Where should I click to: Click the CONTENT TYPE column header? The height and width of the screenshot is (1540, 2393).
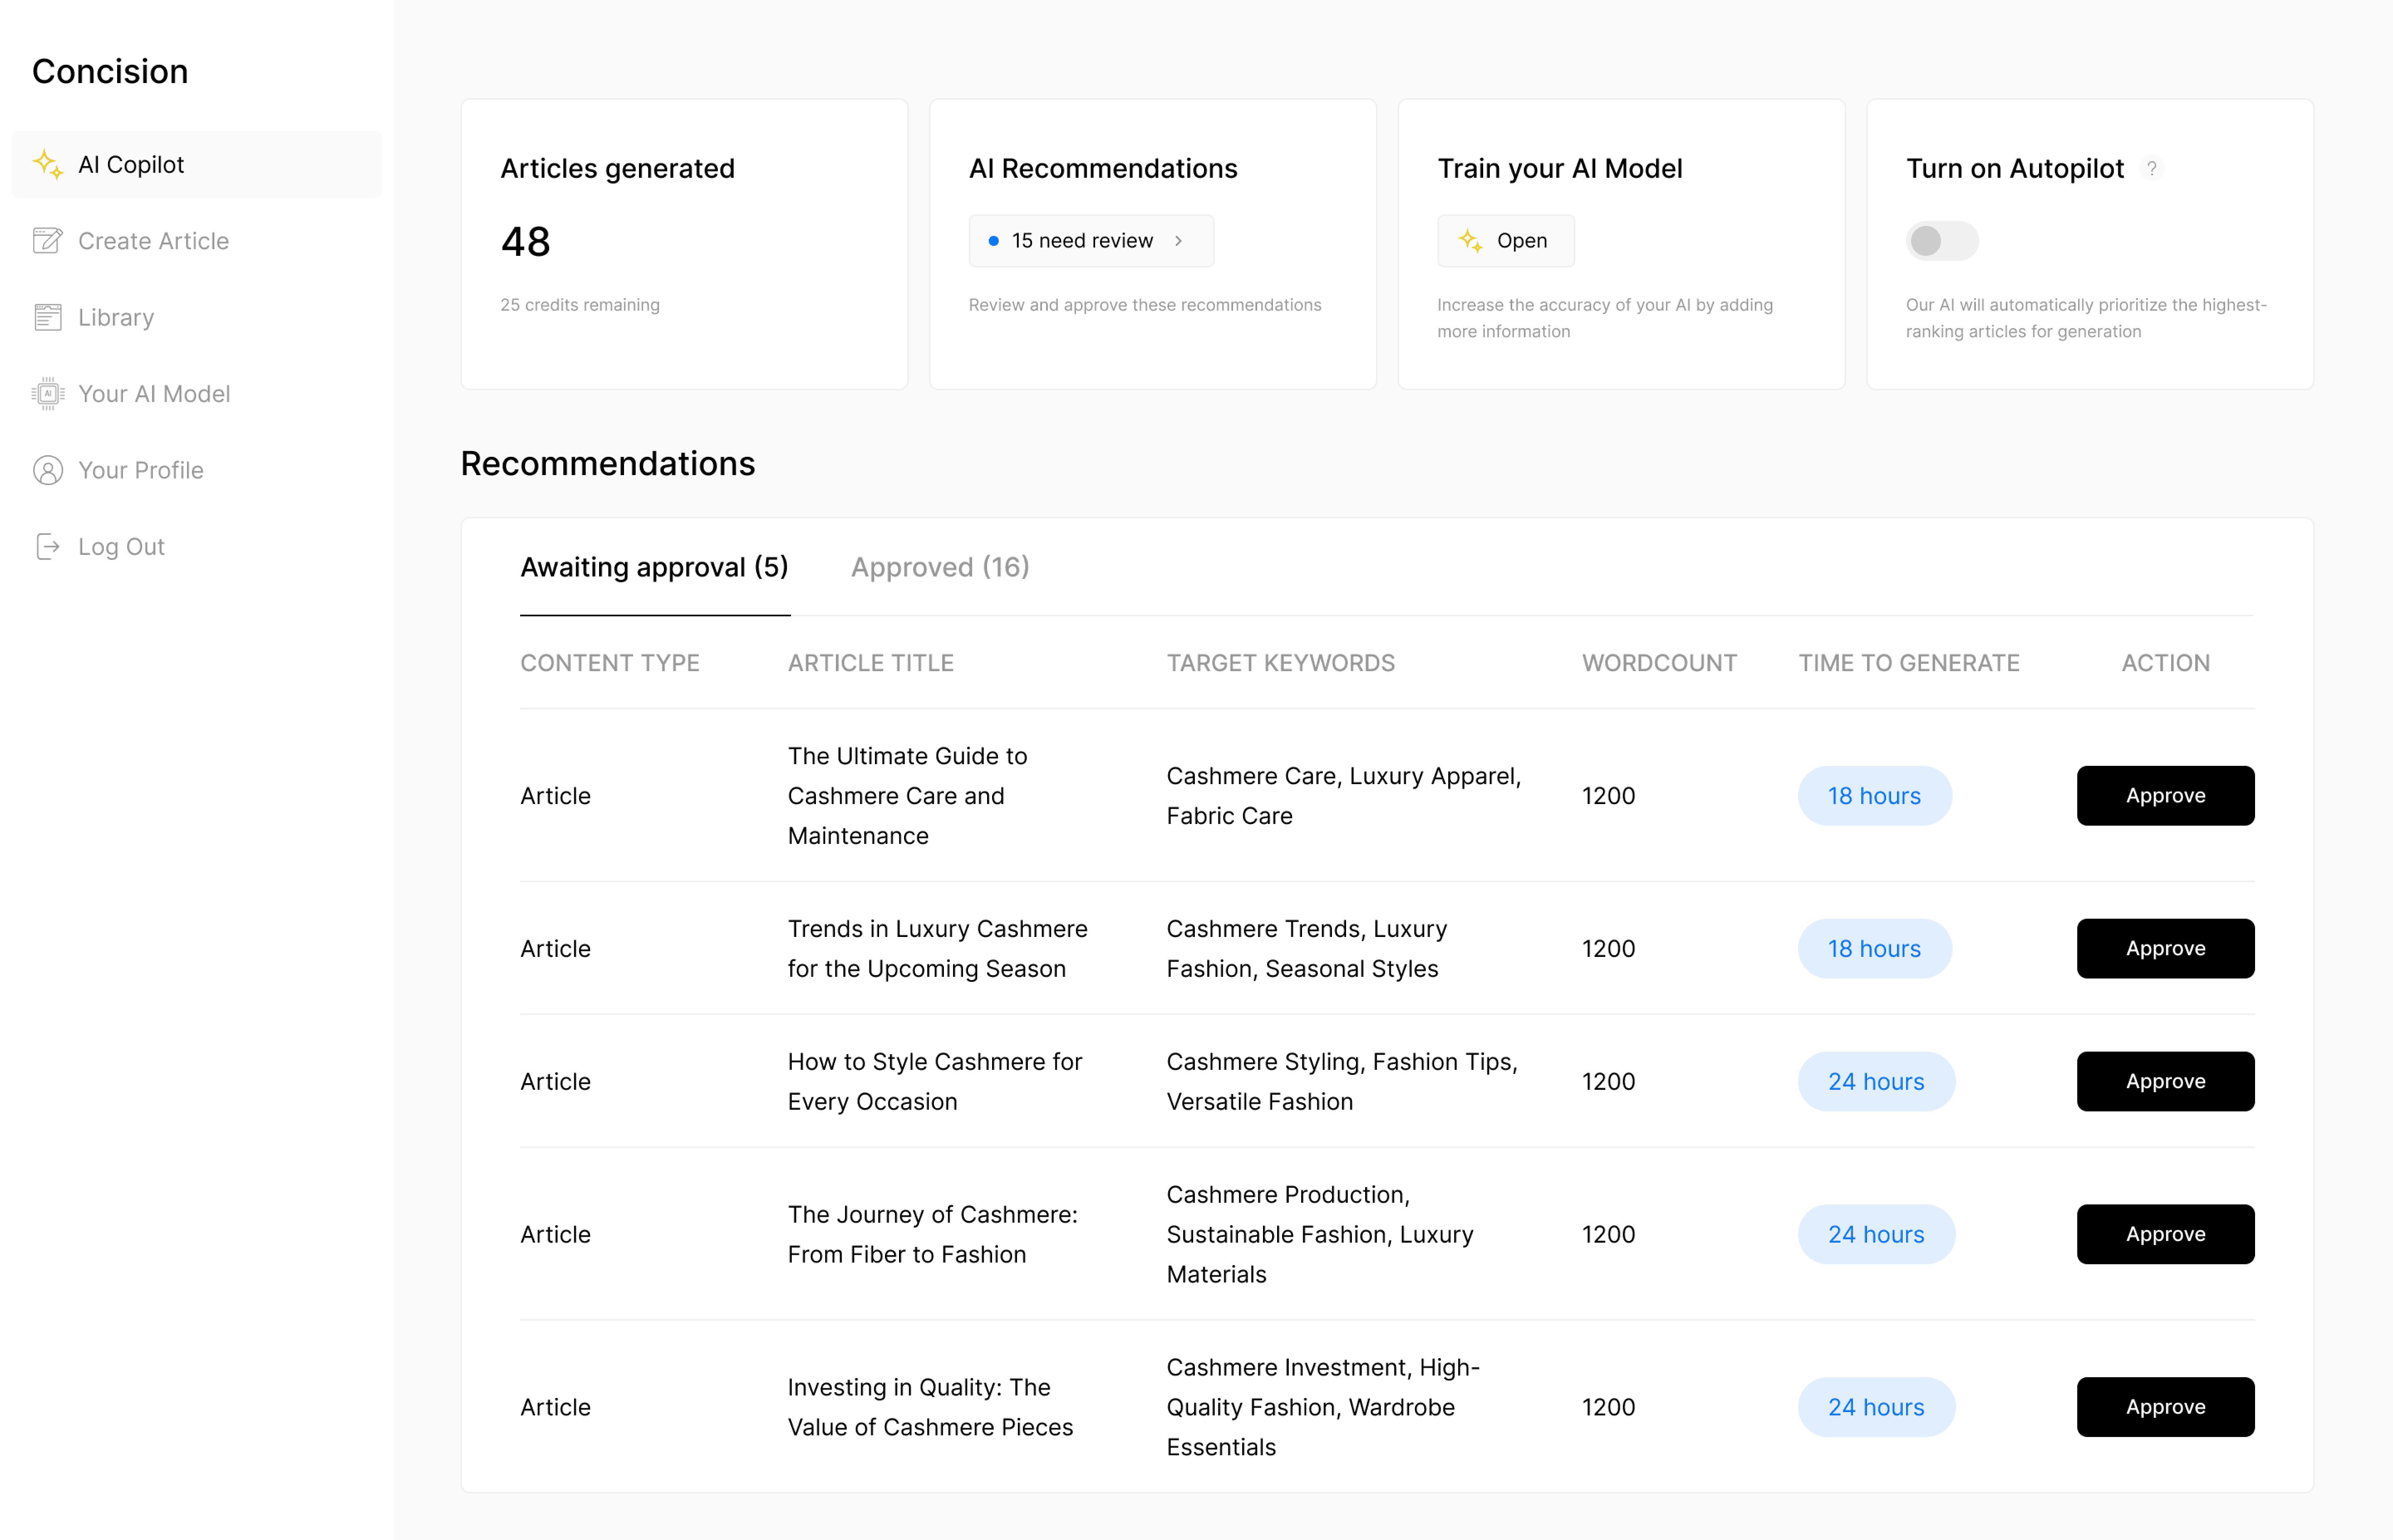610,663
